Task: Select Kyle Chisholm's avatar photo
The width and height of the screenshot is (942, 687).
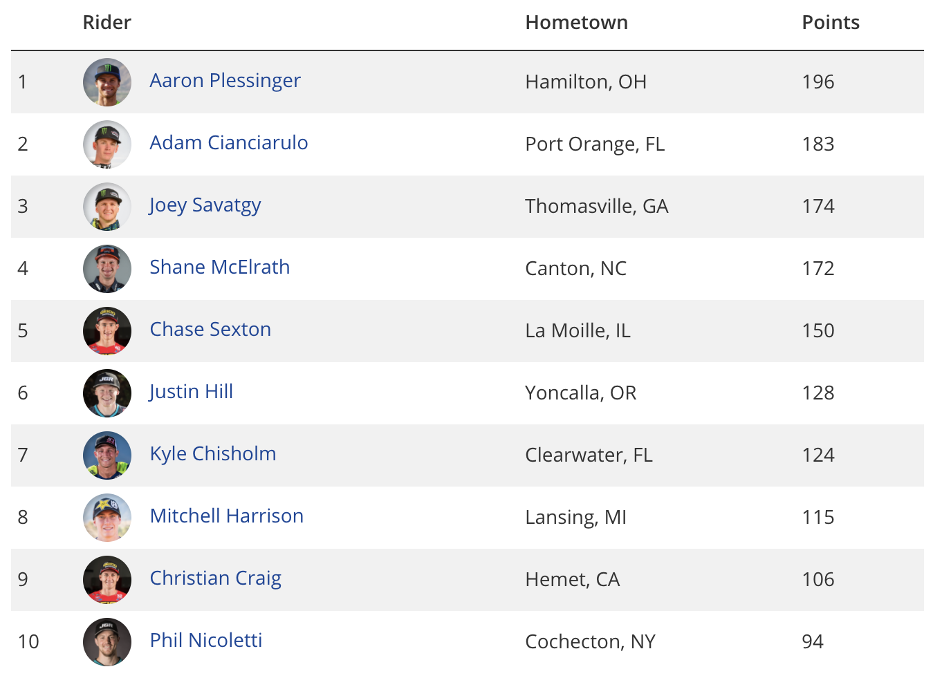Action: click(x=107, y=455)
